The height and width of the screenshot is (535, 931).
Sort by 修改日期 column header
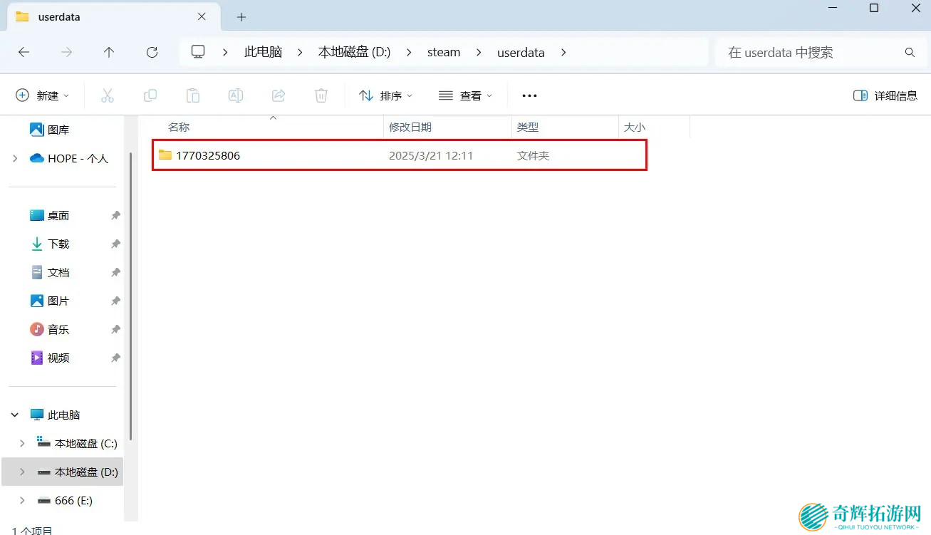pyautogui.click(x=410, y=127)
